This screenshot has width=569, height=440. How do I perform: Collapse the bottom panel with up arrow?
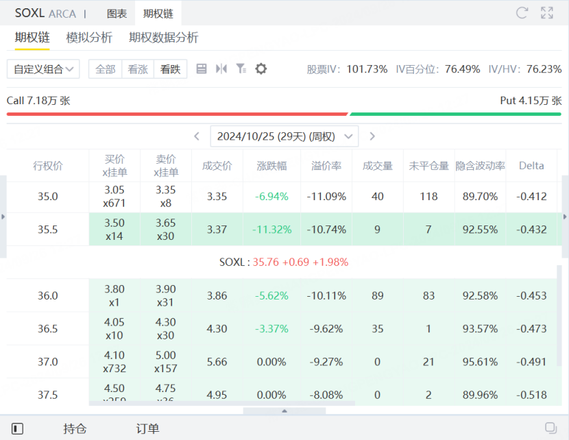(284, 411)
